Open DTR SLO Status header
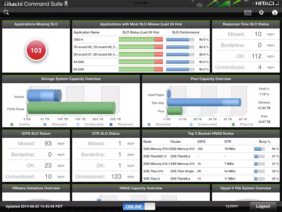282x212 pixels. (106, 134)
